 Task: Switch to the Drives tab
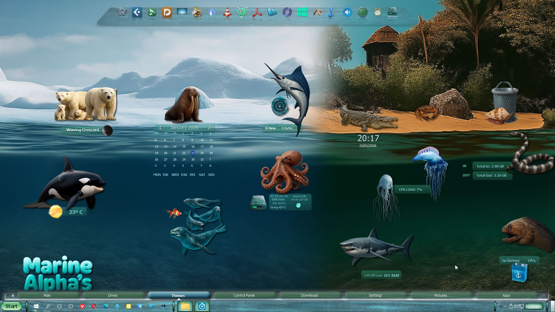coord(113,295)
